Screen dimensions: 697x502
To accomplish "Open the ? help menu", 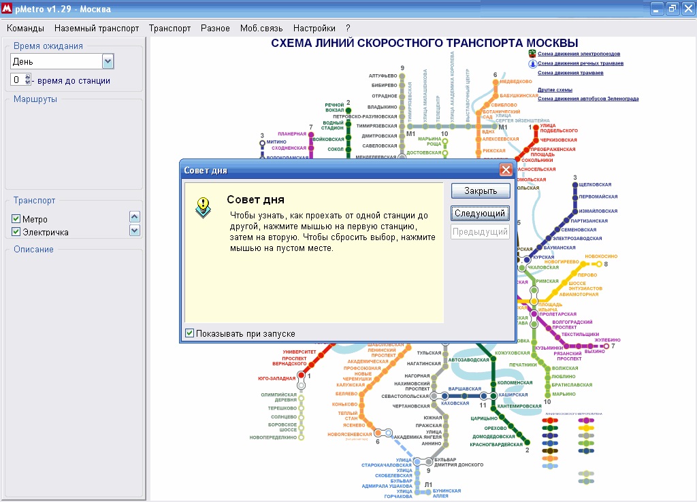I will tap(348, 29).
